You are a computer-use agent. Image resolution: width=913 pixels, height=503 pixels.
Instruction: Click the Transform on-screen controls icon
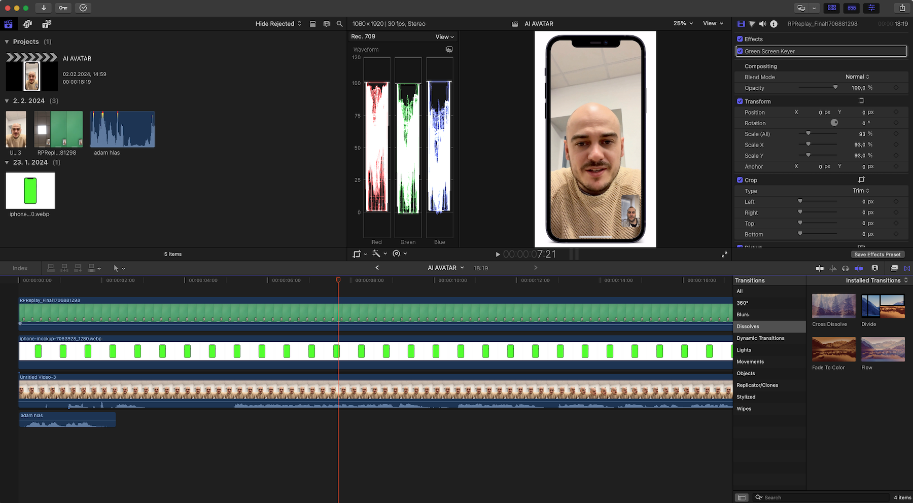point(861,101)
